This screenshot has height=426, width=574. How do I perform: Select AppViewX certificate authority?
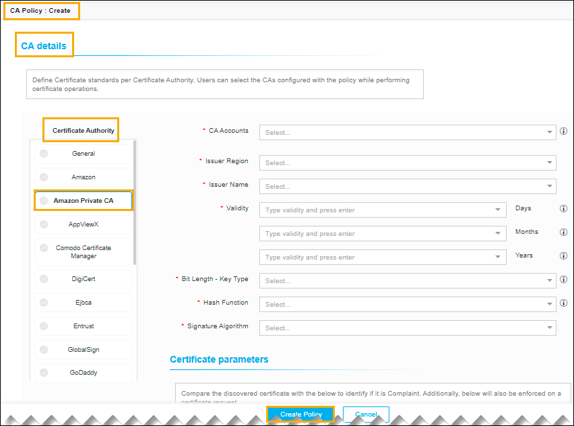(x=84, y=224)
